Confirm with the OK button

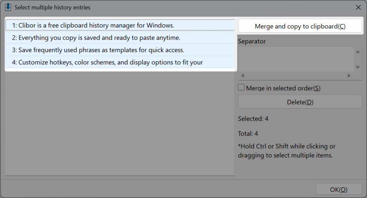tap(339, 189)
